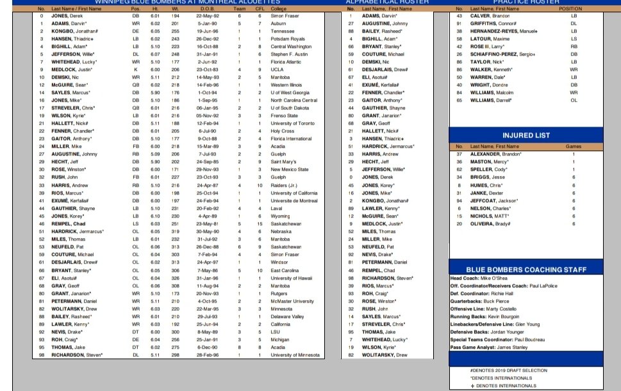Select 'Defensive Backs: Jordan Younger' line
621x391 pixels.
(x=487, y=332)
